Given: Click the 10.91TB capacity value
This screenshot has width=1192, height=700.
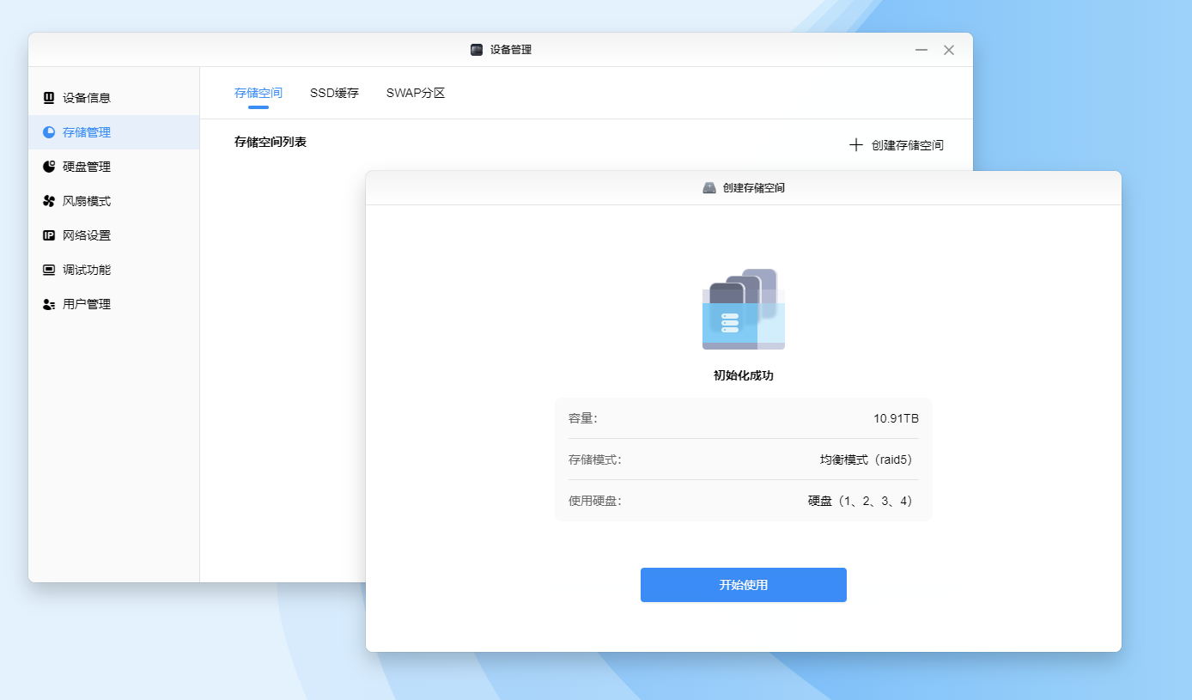Looking at the screenshot, I should pyautogui.click(x=896, y=418).
